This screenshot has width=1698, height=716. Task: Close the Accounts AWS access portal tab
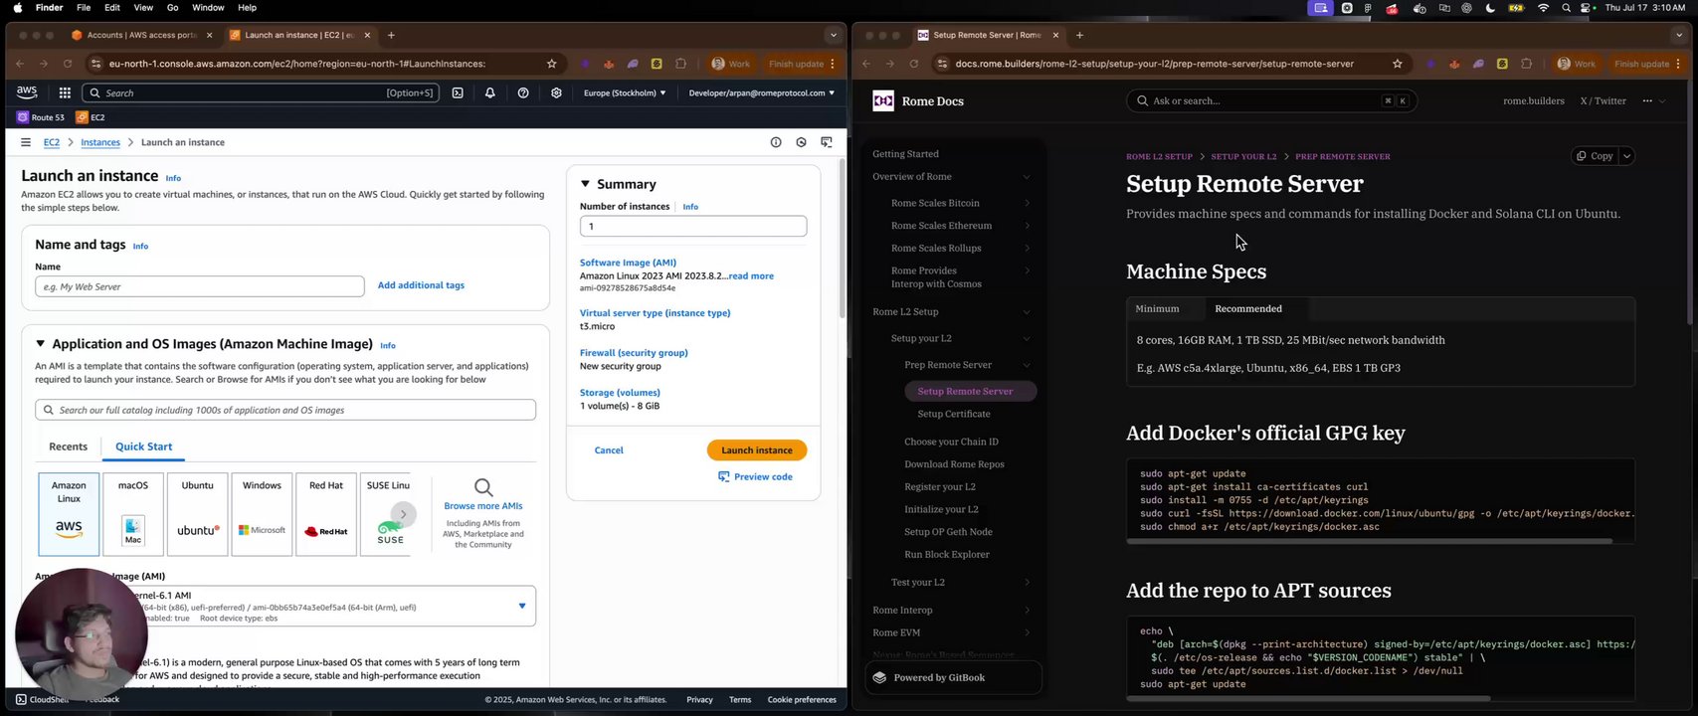(209, 35)
